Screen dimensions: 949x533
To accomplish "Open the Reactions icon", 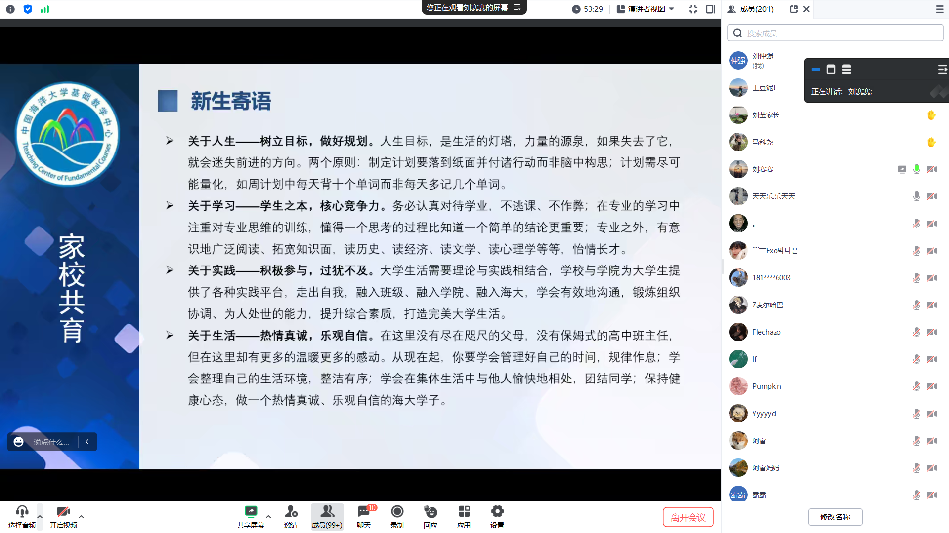I will coord(431,512).
